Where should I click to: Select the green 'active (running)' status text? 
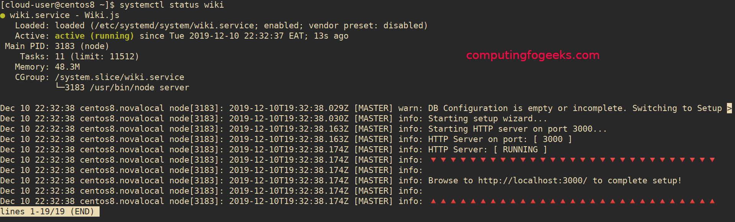tap(94, 36)
